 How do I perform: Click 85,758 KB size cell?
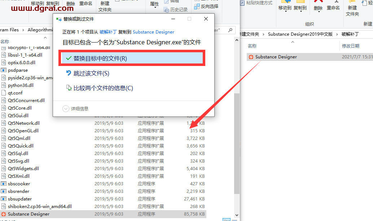click(194, 214)
